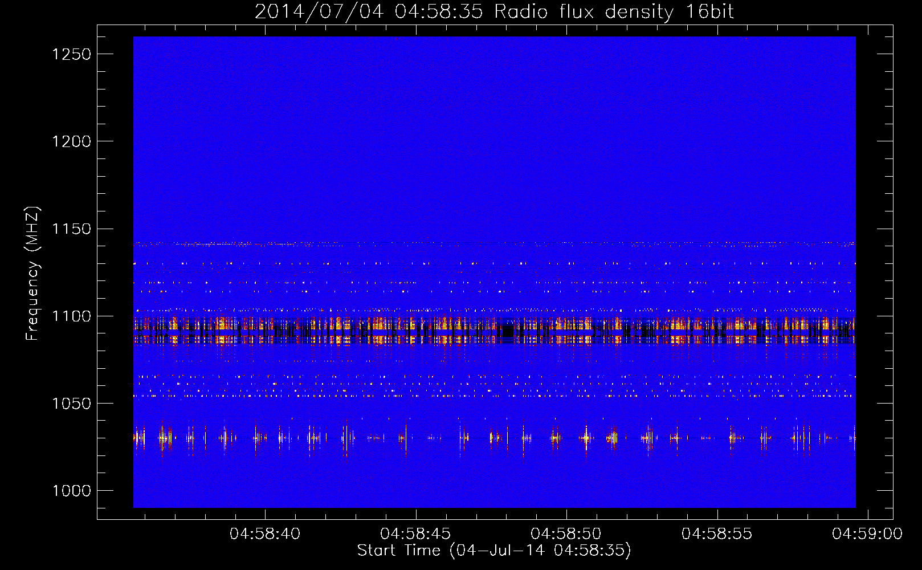This screenshot has height=570, width=922.
Task: Click the 04:58:50 time tick label
Action: 566,534
